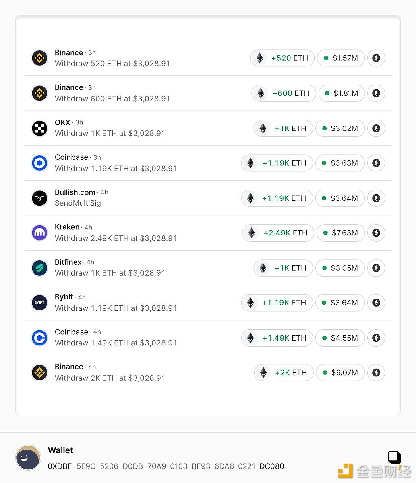Click the Bybit logo icon

[39, 303]
